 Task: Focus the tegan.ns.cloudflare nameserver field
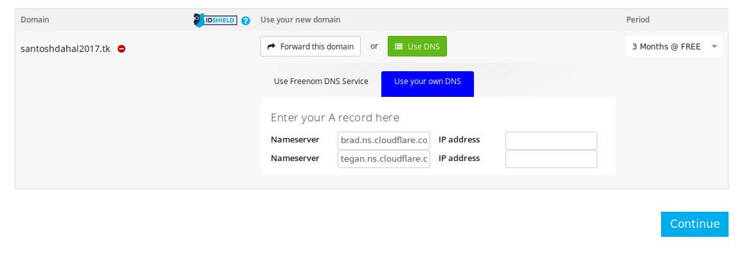(x=384, y=158)
